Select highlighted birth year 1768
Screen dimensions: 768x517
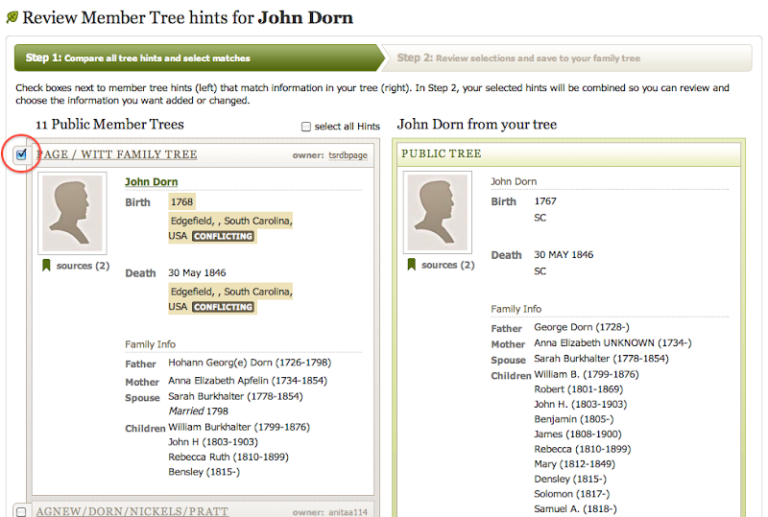181,201
